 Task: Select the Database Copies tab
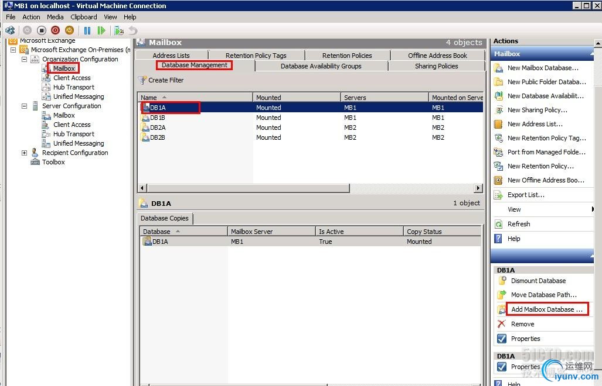(x=165, y=218)
